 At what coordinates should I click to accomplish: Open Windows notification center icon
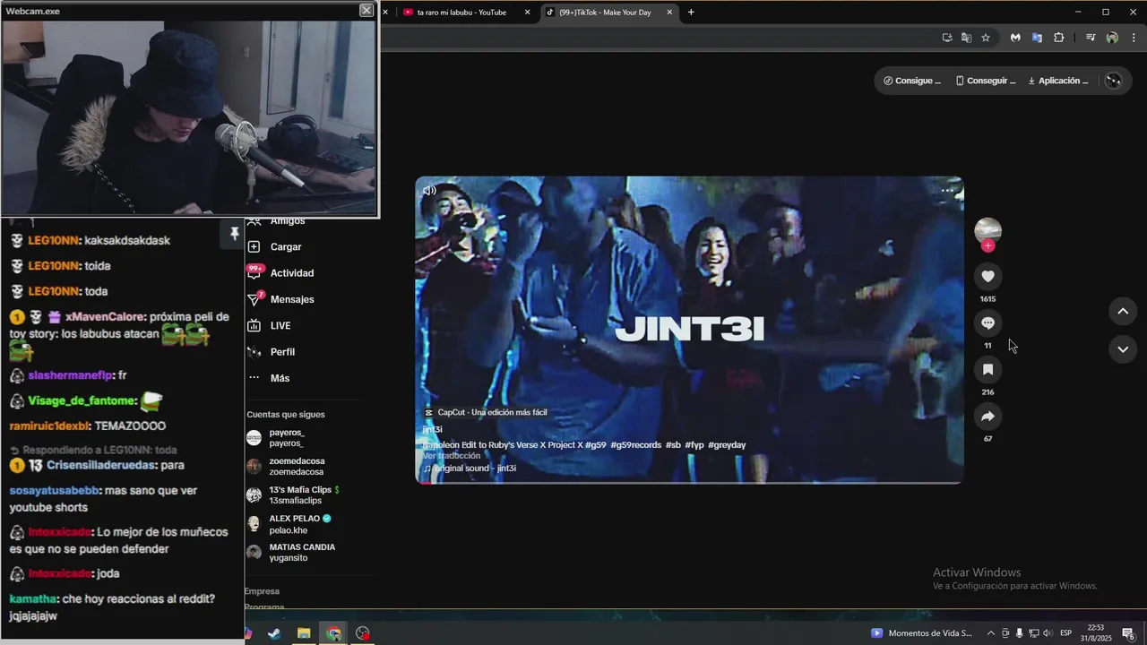tap(1127, 633)
